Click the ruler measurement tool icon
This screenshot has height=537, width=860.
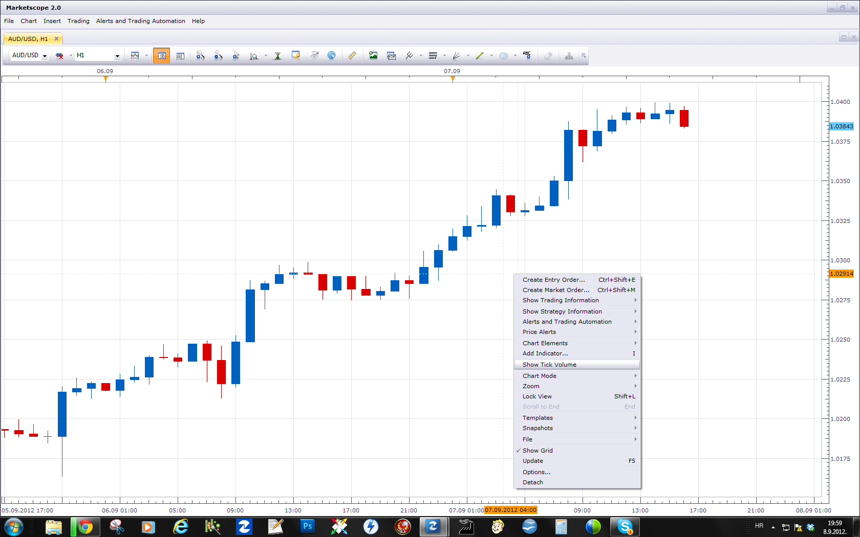pyautogui.click(x=352, y=56)
